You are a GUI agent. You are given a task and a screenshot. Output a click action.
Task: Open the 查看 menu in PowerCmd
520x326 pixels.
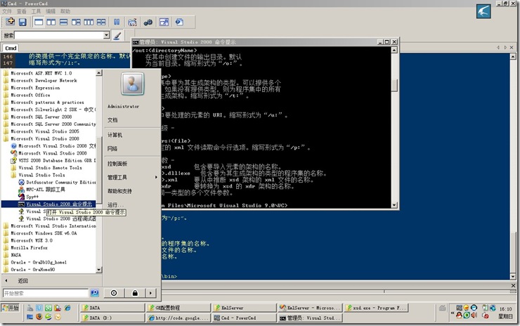pyautogui.click(x=22, y=11)
